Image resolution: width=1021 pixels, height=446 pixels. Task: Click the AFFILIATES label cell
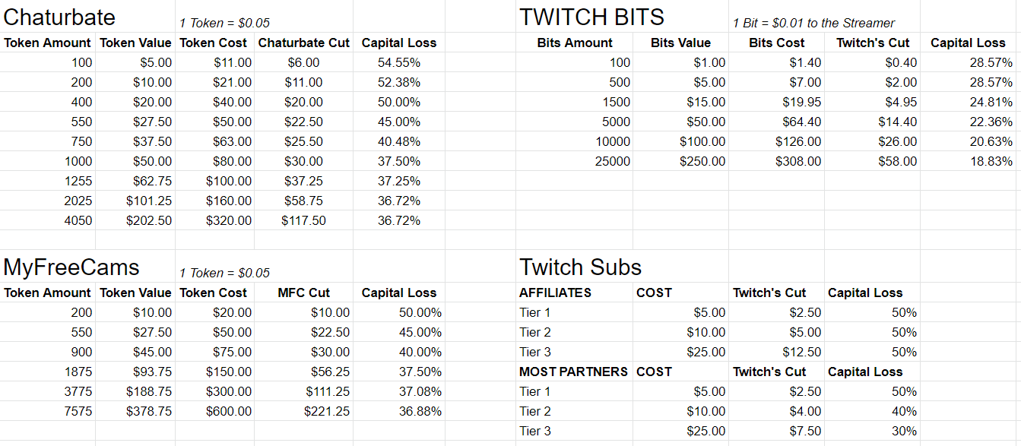click(575, 293)
